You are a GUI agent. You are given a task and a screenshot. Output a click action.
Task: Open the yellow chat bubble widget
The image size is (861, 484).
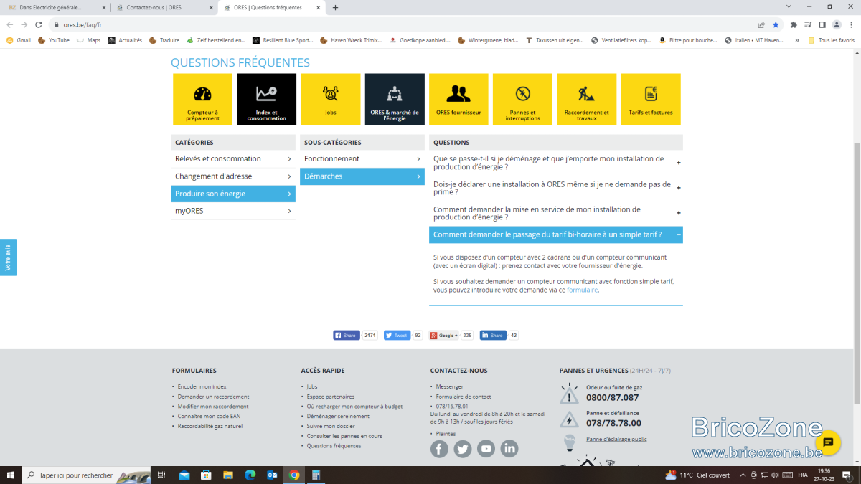827,442
